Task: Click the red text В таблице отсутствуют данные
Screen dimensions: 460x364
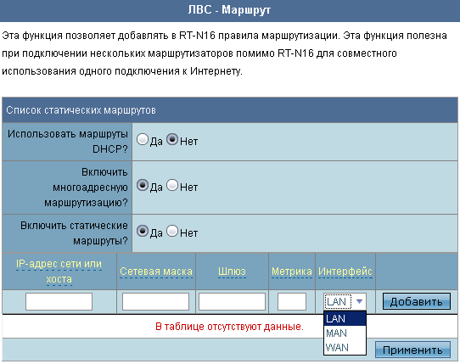Action: pos(229,326)
